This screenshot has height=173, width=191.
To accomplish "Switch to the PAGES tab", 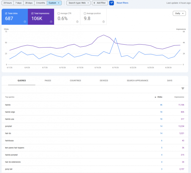I will click(48, 80).
